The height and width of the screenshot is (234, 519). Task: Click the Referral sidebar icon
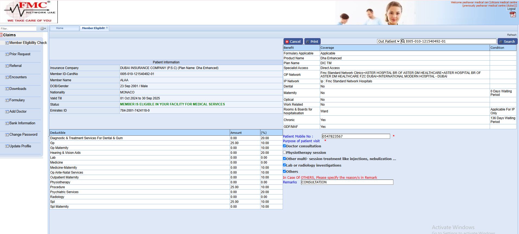point(7,66)
